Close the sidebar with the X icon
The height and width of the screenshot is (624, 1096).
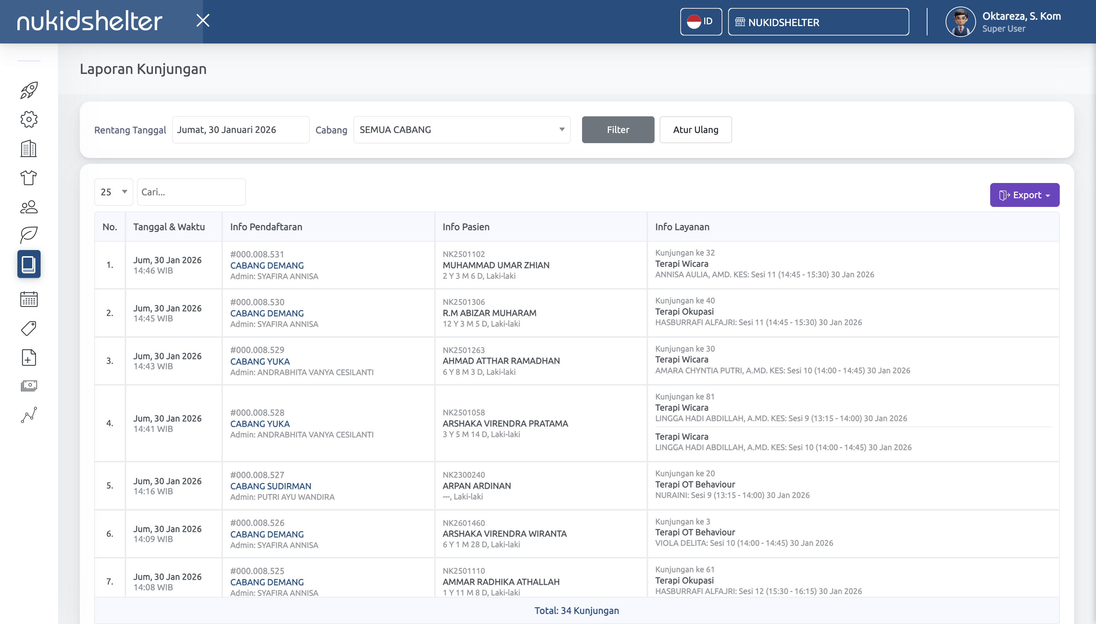[x=203, y=20]
